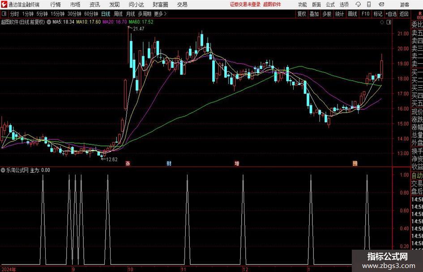Expand 更多 periods chevron
This screenshot has height=272, width=423.
(165, 14)
